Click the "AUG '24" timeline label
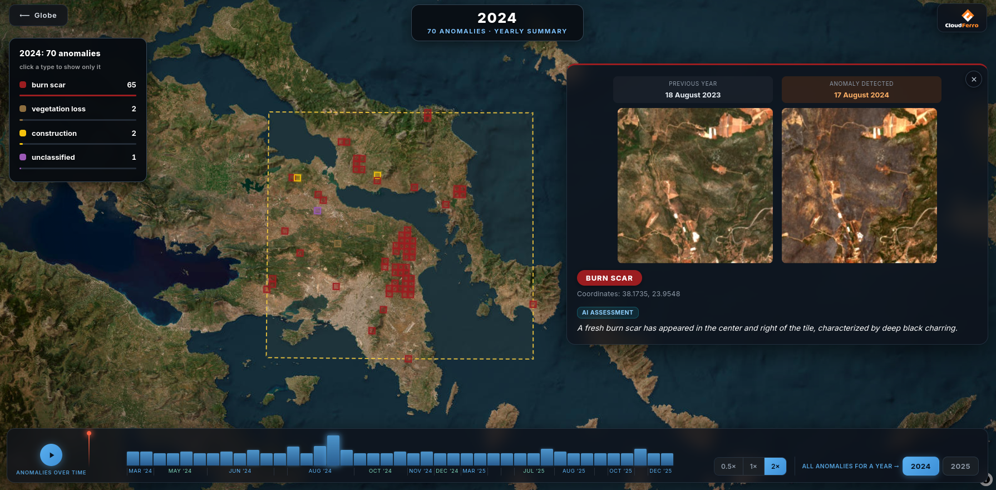996x490 pixels. pyautogui.click(x=320, y=471)
